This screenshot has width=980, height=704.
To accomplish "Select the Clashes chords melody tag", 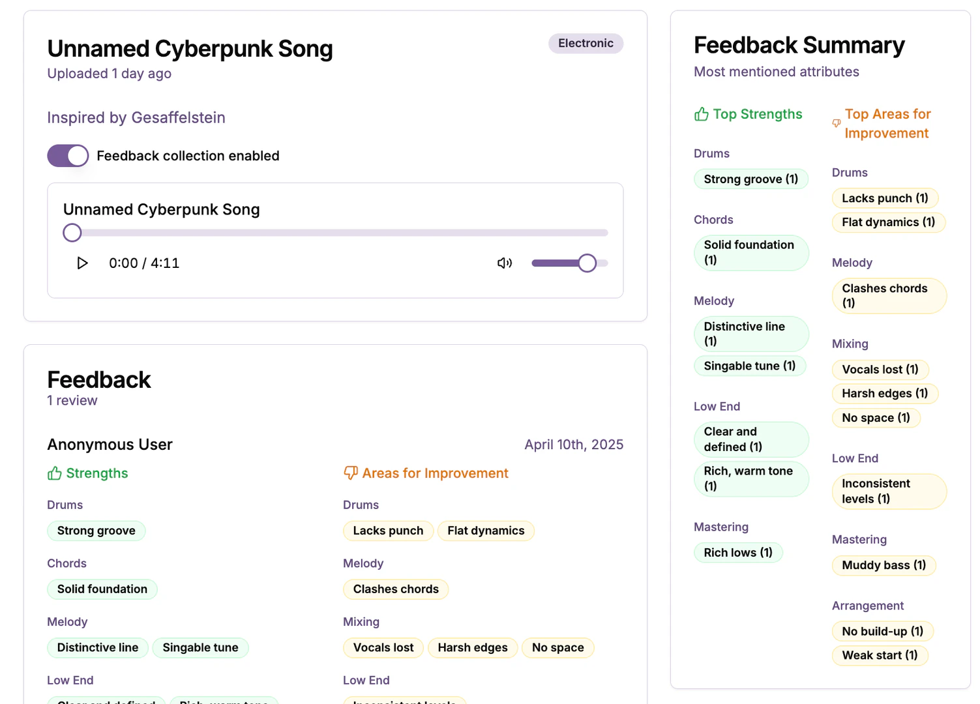I will click(x=396, y=589).
